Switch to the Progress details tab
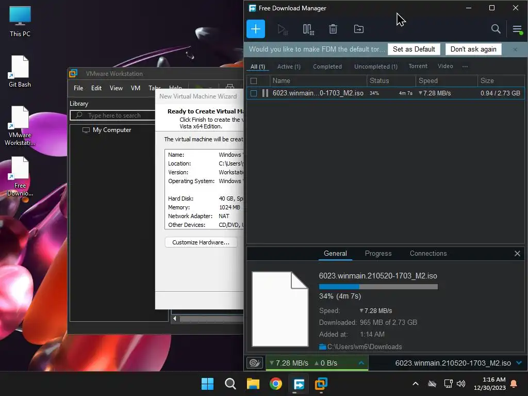 click(378, 254)
